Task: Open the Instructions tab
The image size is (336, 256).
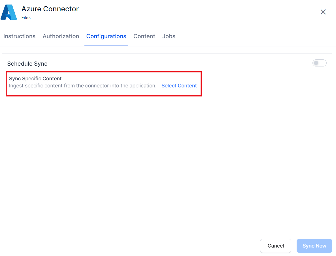Action: 19,36
